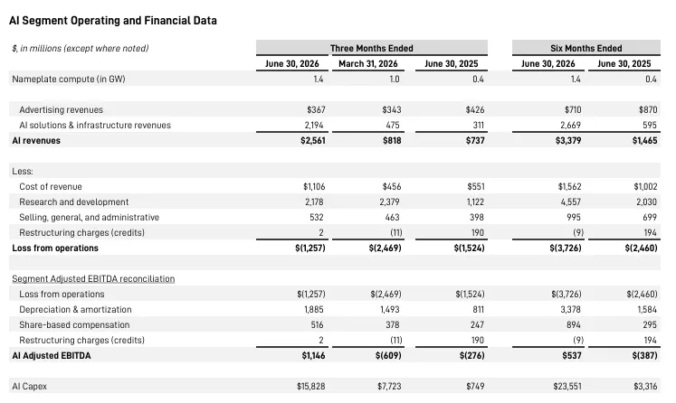Click the Share-based compensation row label
This screenshot has width=676, height=403.
(74, 325)
